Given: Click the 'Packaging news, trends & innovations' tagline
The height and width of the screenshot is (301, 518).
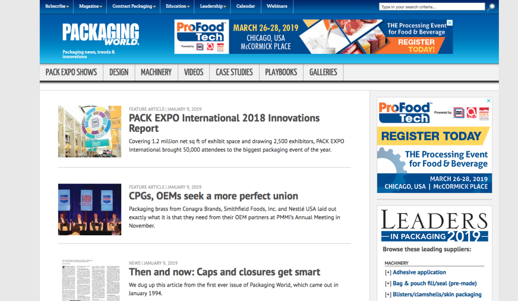Looking at the screenshot, I should (x=89, y=54).
